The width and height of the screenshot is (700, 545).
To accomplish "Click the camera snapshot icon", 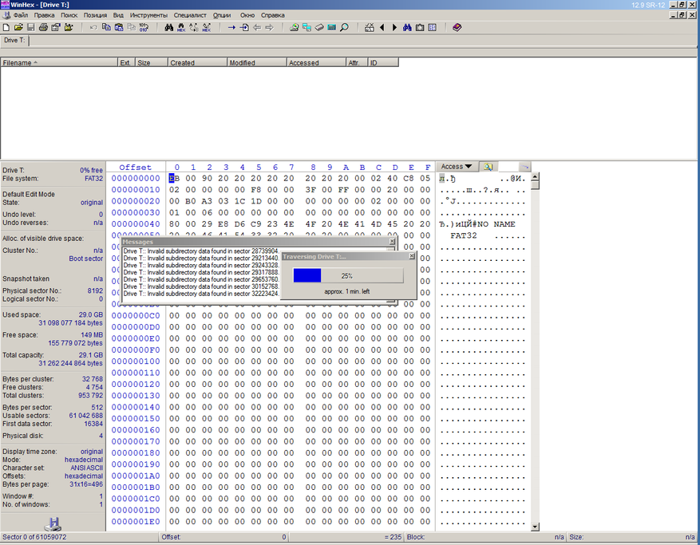I will 420,27.
